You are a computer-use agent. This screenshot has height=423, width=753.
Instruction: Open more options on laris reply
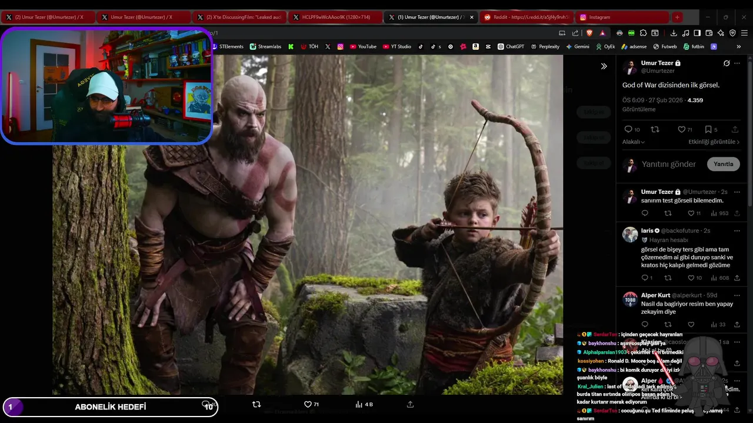[x=737, y=230]
